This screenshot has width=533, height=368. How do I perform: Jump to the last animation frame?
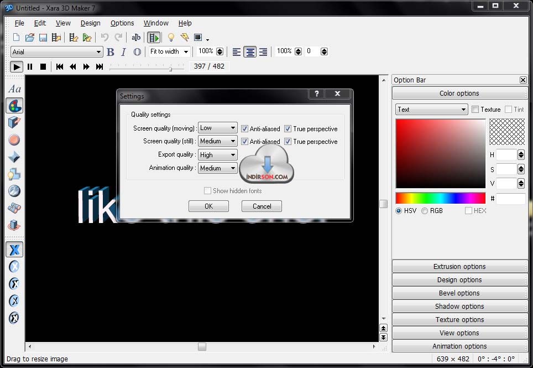(x=100, y=66)
